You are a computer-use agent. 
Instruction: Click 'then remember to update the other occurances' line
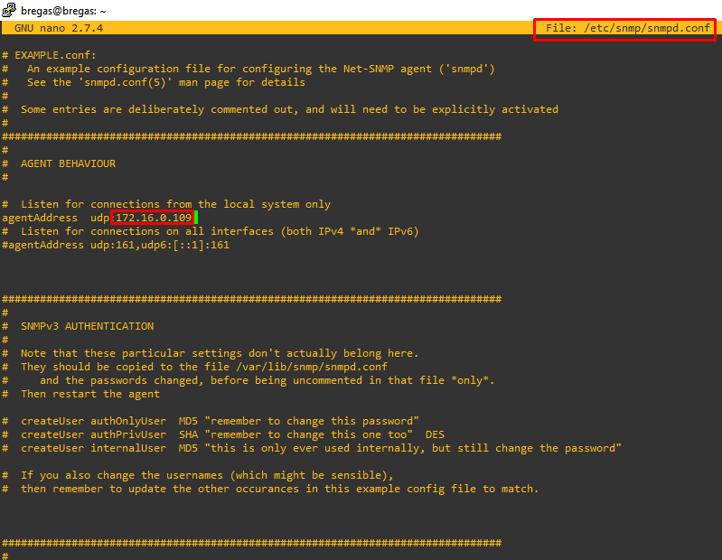[270, 489]
